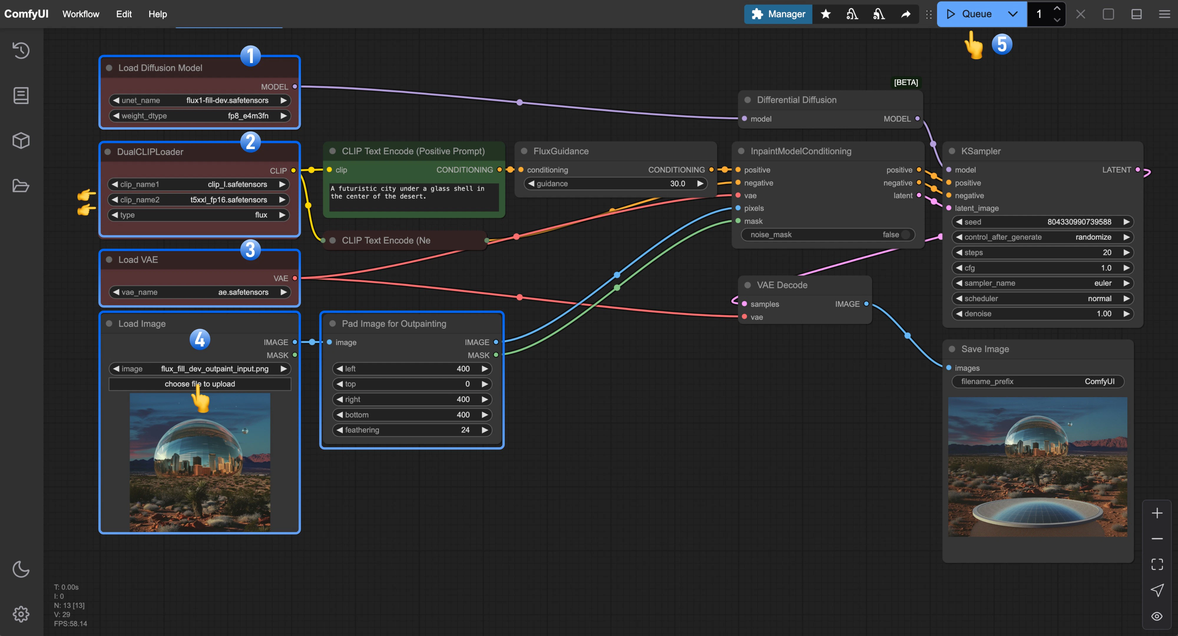
Task: Open the Help menu
Action: 157,14
